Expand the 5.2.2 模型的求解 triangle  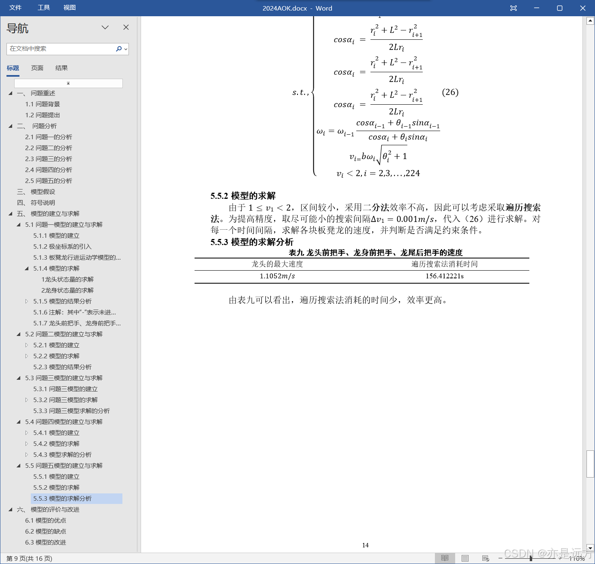pos(27,356)
